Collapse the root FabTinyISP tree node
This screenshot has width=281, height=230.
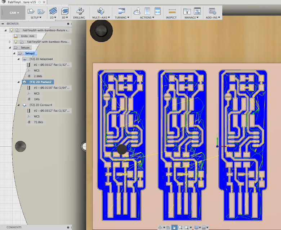point(5,31)
